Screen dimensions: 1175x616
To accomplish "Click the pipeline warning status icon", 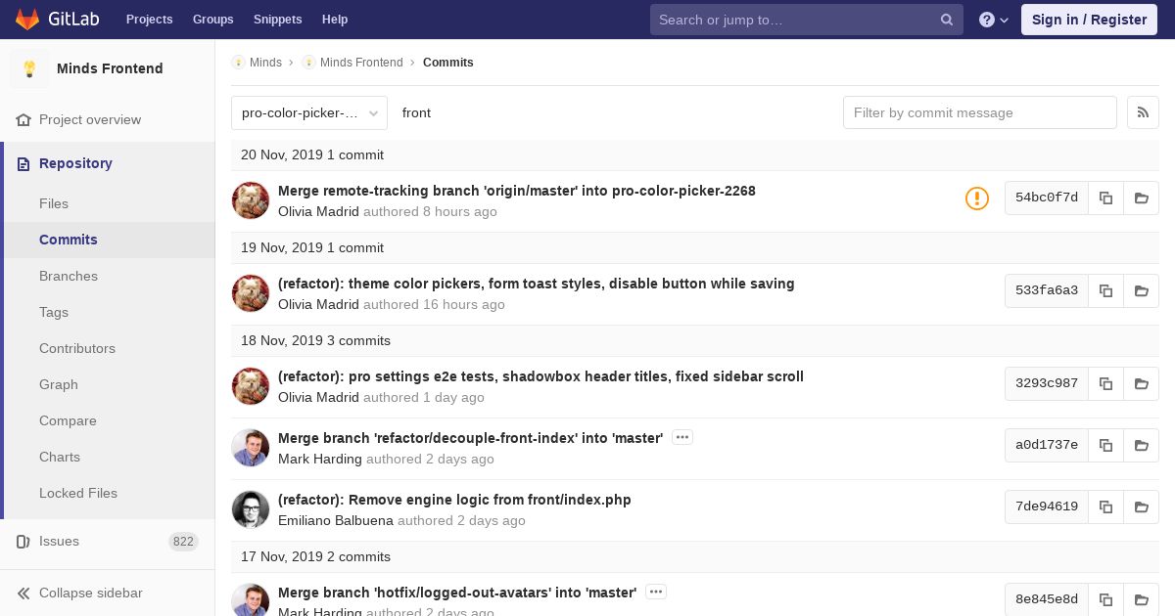I will [977, 198].
